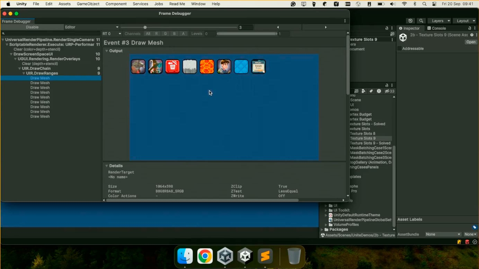Collapse the DrawScreenSpaceUI tree node

11,54
